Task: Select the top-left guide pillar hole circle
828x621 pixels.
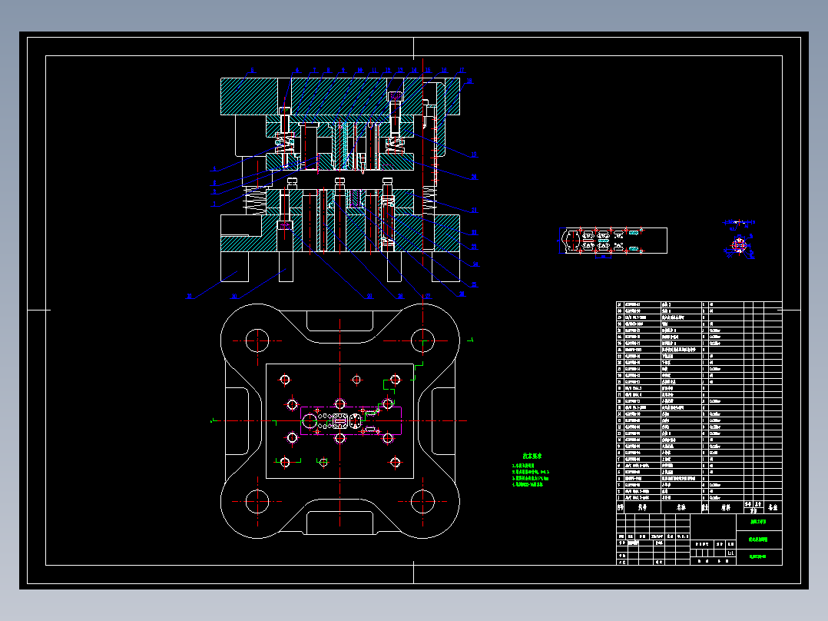Action: click(257, 340)
